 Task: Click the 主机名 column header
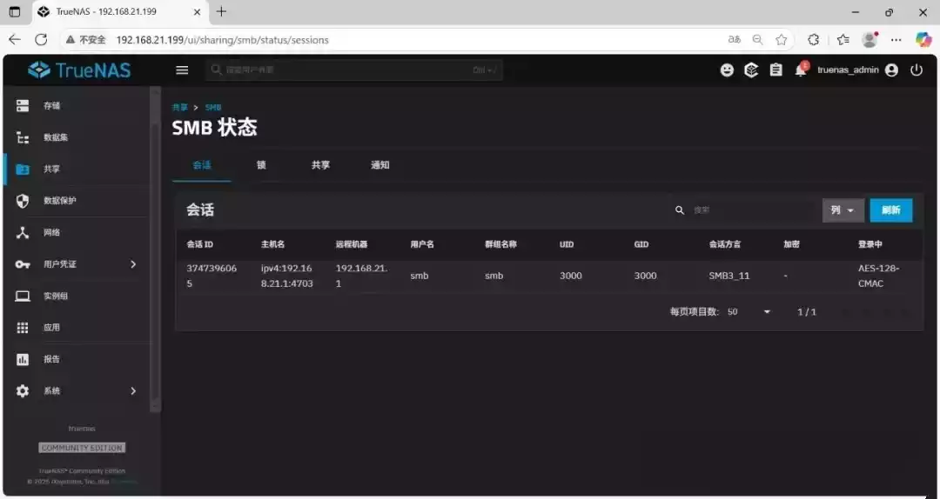click(272, 244)
